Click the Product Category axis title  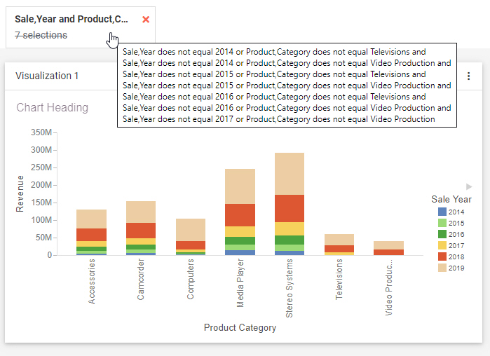click(x=240, y=327)
